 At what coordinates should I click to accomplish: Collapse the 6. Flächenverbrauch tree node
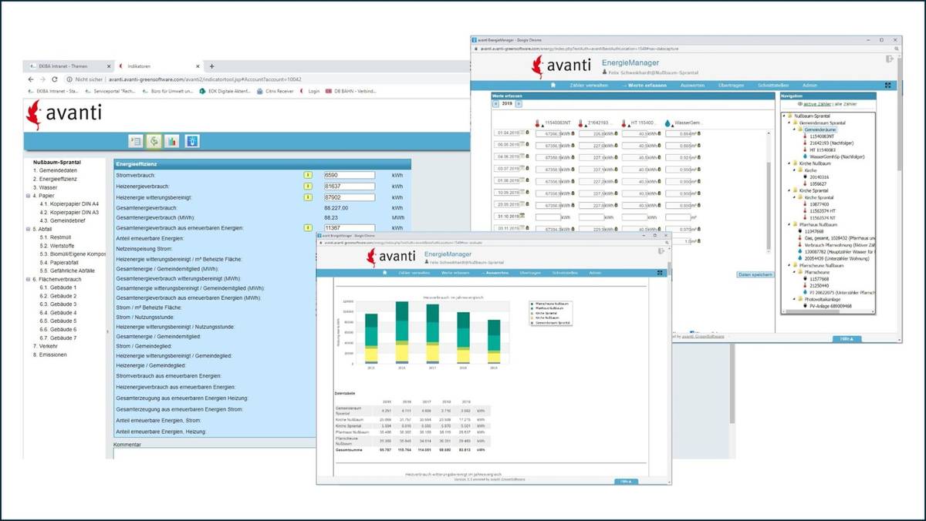click(28, 279)
